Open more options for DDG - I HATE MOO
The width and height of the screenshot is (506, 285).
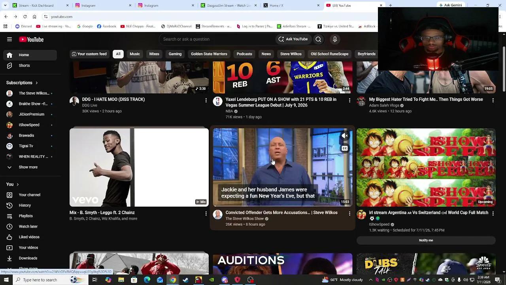(x=206, y=101)
